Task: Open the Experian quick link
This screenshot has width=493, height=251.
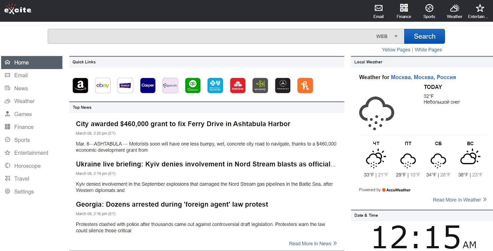Action: point(170,86)
